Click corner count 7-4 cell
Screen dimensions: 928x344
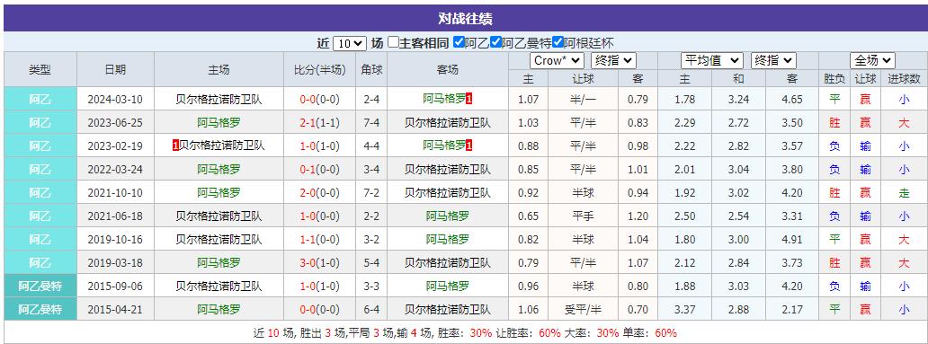(x=371, y=123)
